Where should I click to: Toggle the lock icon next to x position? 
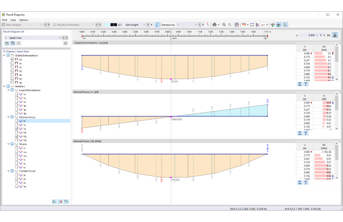(335, 35)
